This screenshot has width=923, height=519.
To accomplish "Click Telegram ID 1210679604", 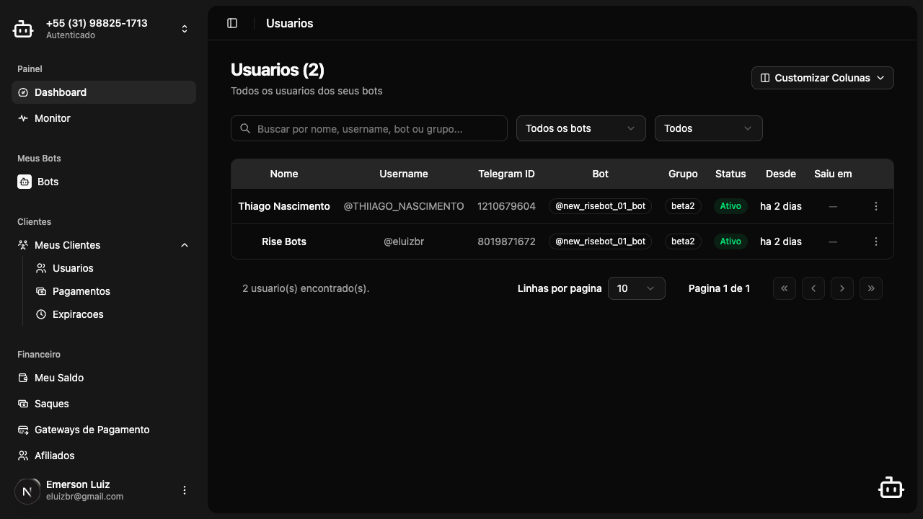I will pyautogui.click(x=507, y=206).
